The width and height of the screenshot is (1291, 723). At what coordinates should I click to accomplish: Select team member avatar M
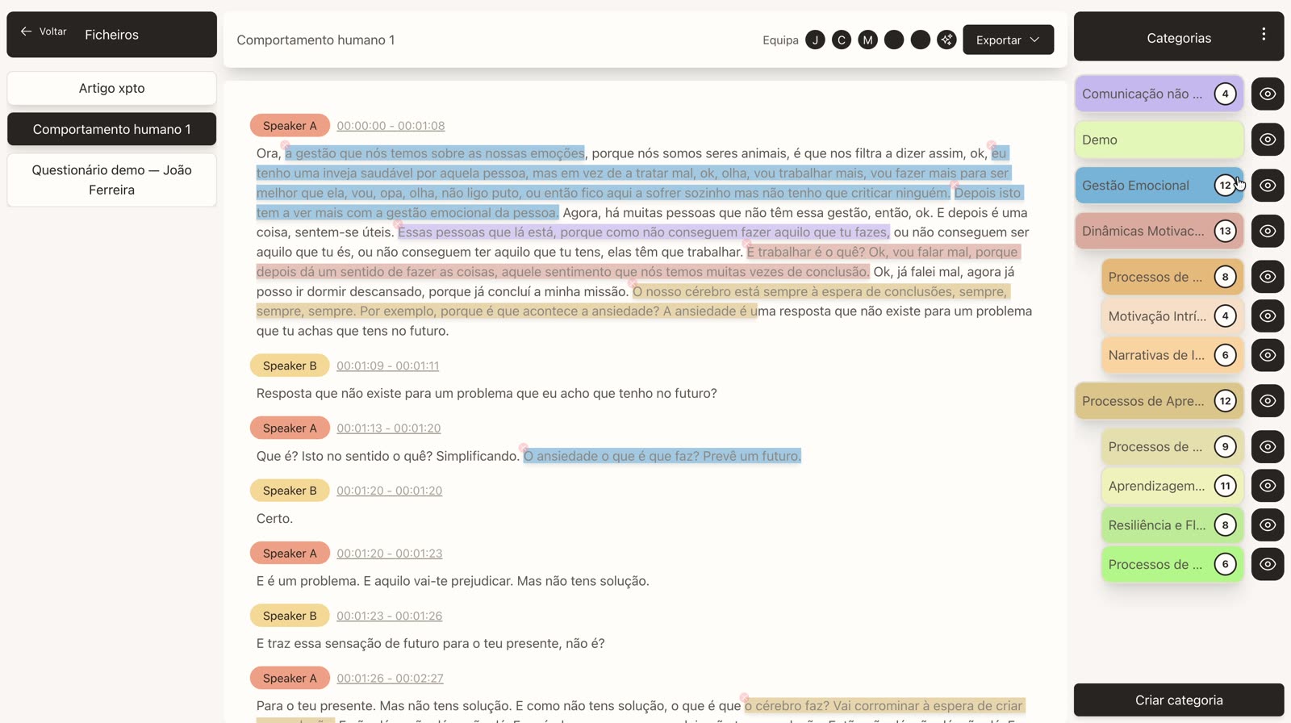point(867,40)
